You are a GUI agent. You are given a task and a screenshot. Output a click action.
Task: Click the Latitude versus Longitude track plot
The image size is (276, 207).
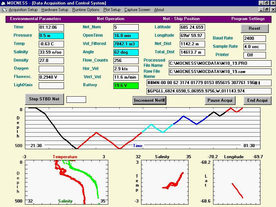(x=237, y=182)
